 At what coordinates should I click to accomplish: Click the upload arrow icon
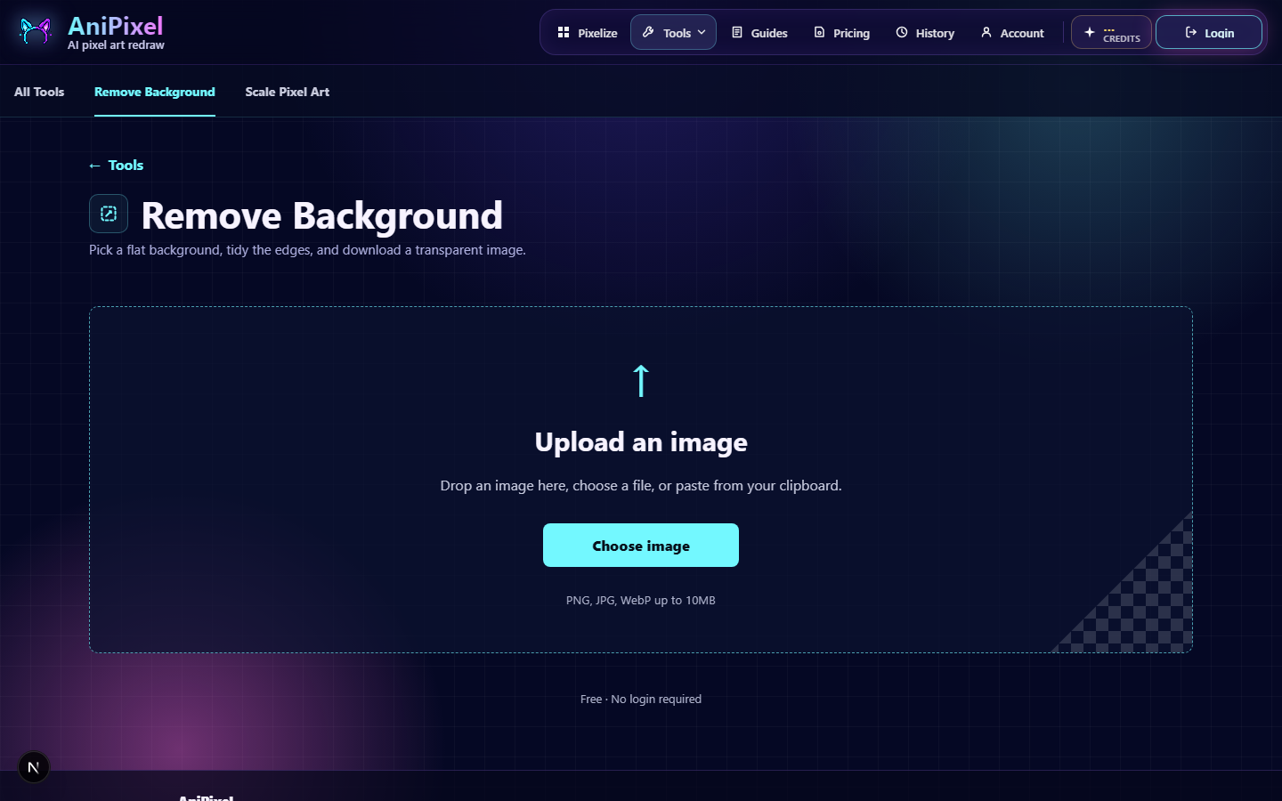pos(641,380)
